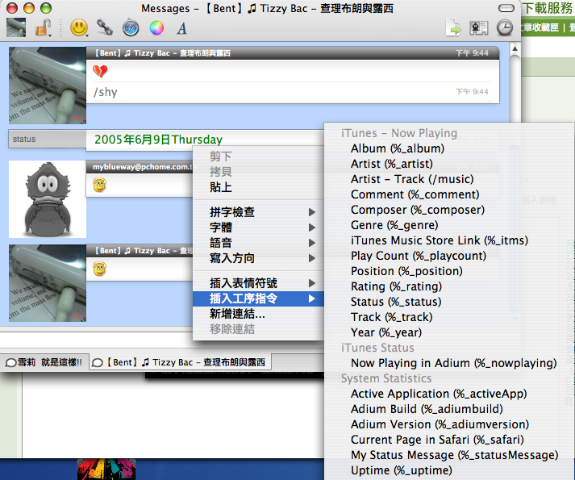Select Artist - Track (/music) script
575x480 pixels.
(x=449, y=179)
